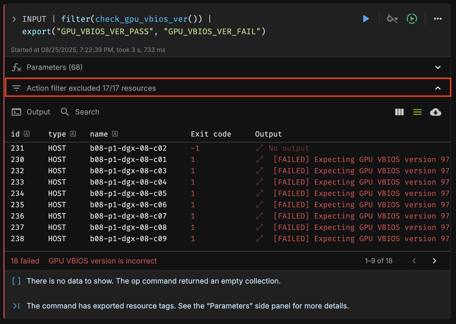Open the three-dot more options menu

click(x=438, y=19)
